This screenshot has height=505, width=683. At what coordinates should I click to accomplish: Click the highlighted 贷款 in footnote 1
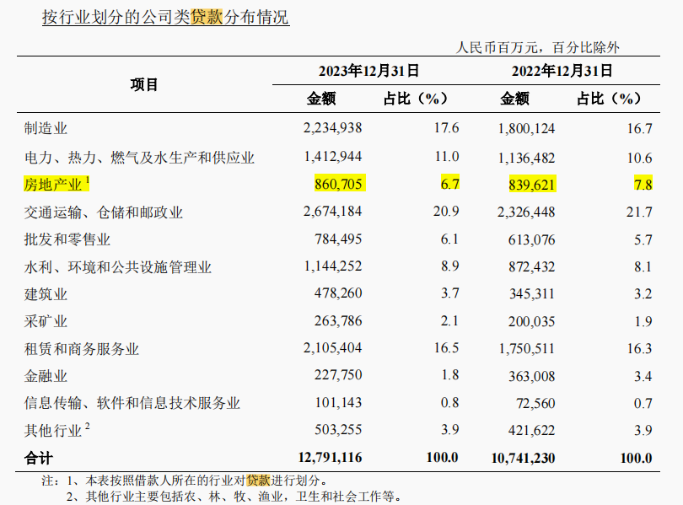pyautogui.click(x=260, y=480)
